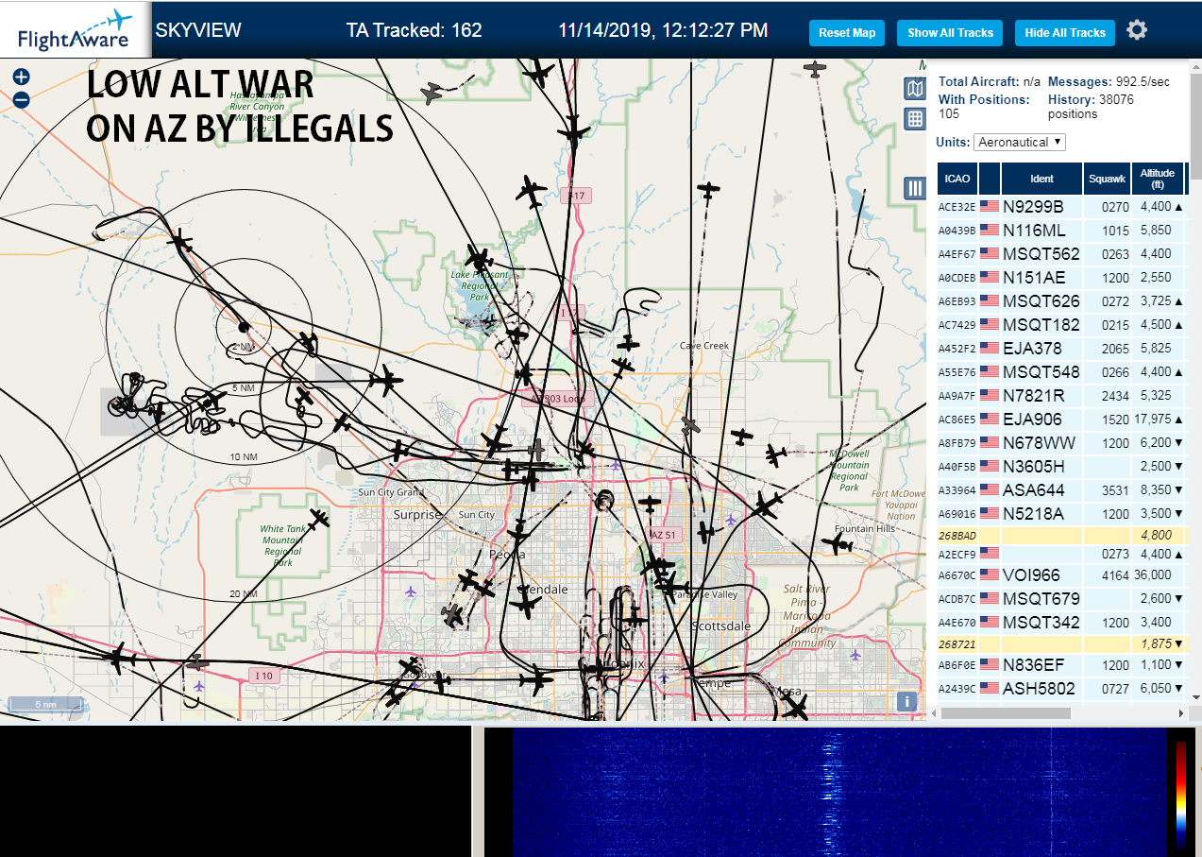Image resolution: width=1202 pixels, height=857 pixels.
Task: Zoom in on the map
Action: (22, 77)
